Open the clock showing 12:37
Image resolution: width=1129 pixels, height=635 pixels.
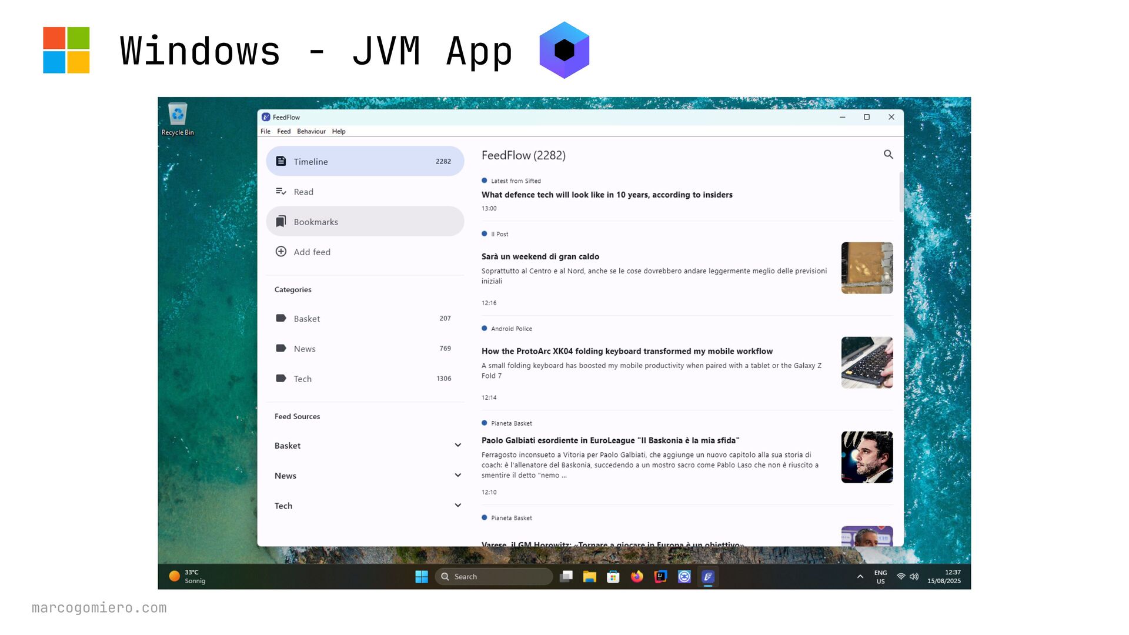point(944,577)
